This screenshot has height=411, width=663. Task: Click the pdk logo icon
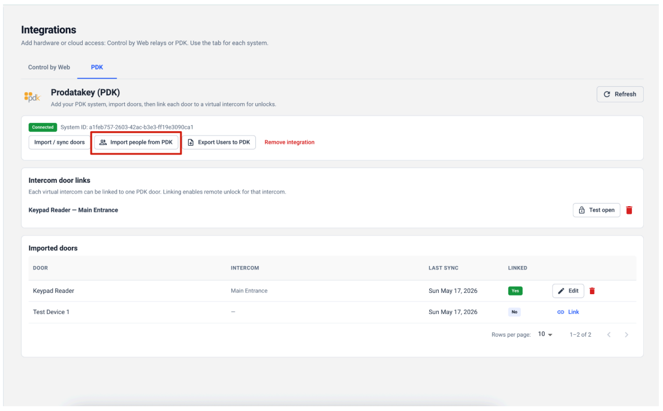(32, 97)
